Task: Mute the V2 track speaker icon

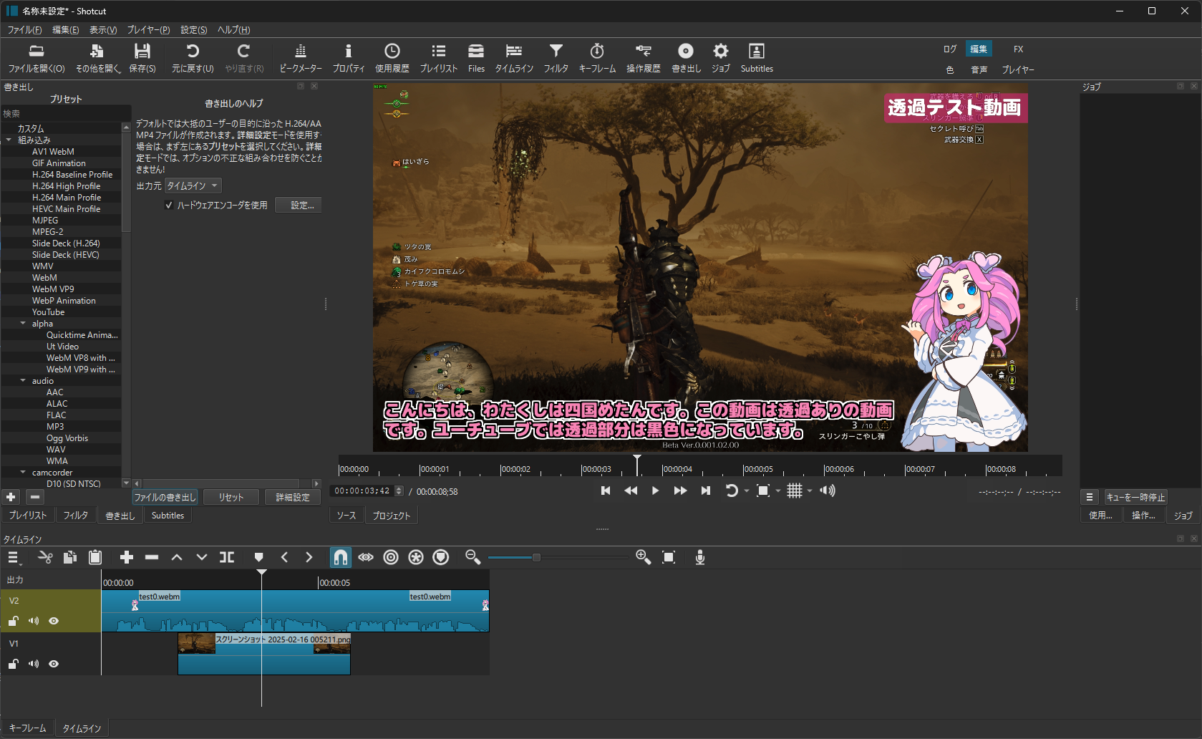Action: [x=34, y=621]
